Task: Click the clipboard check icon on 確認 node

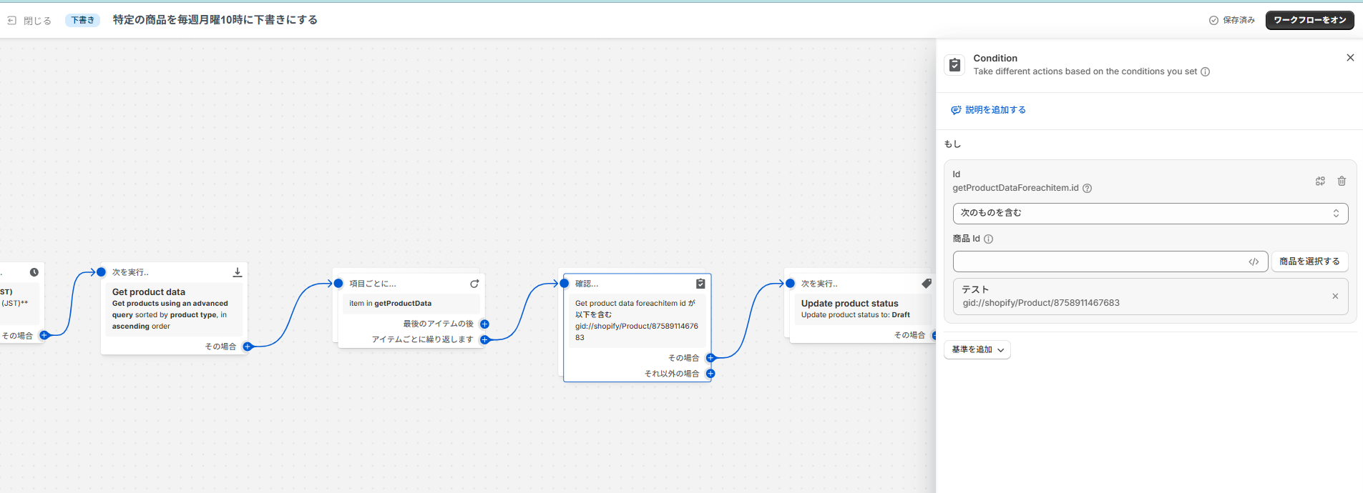Action: (x=700, y=284)
